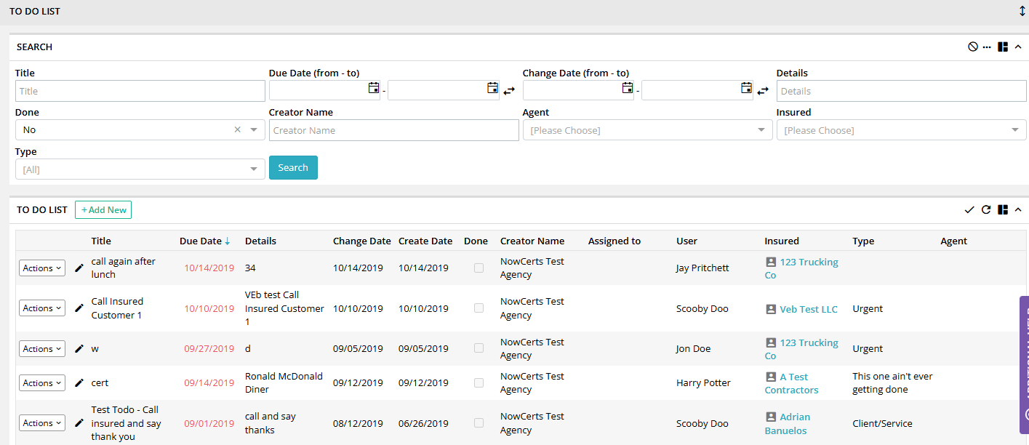Click the layout icon in To Do List header
1029x445 pixels.
pos(1003,209)
